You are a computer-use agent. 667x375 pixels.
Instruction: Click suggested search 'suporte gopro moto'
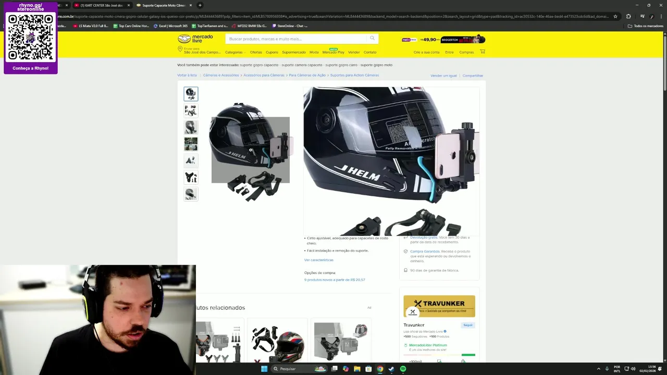[376, 65]
